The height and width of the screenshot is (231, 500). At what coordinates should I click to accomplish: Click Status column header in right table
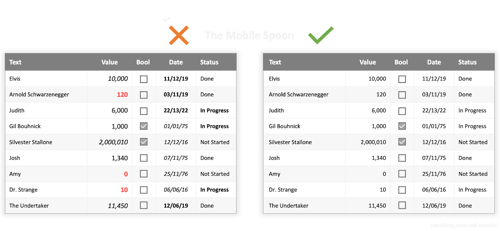tap(467, 62)
